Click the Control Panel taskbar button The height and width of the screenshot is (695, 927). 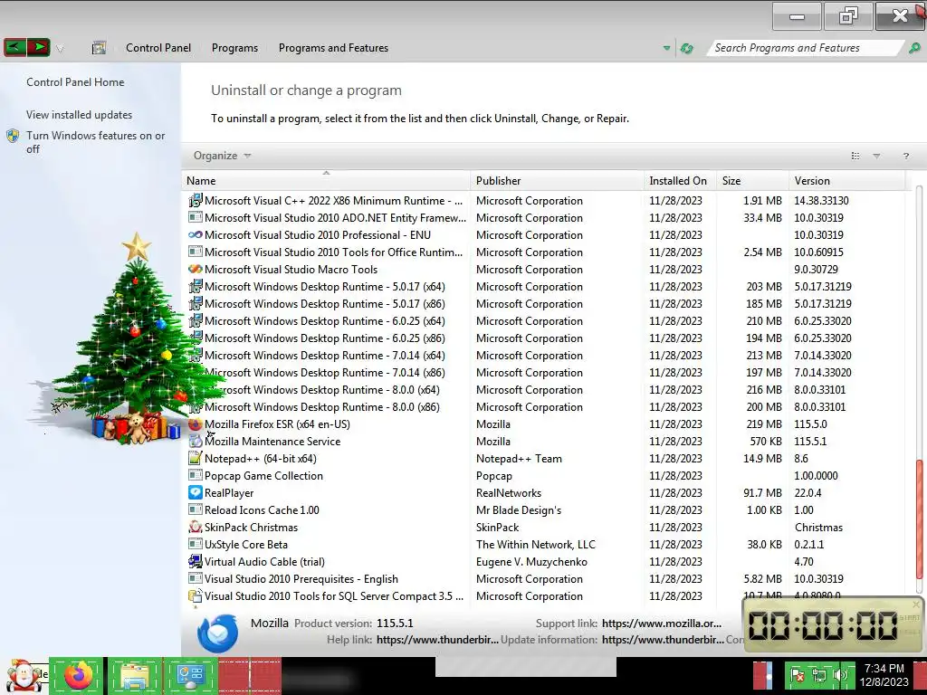tap(190, 676)
